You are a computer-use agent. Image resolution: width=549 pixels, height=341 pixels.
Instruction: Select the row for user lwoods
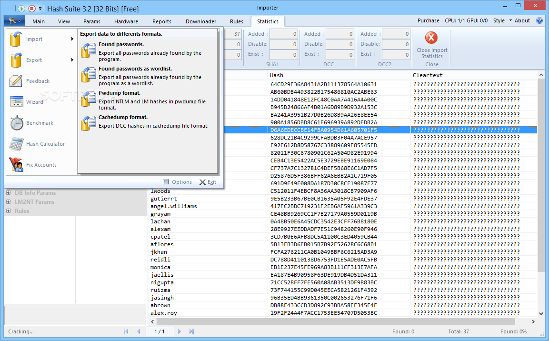(342, 191)
